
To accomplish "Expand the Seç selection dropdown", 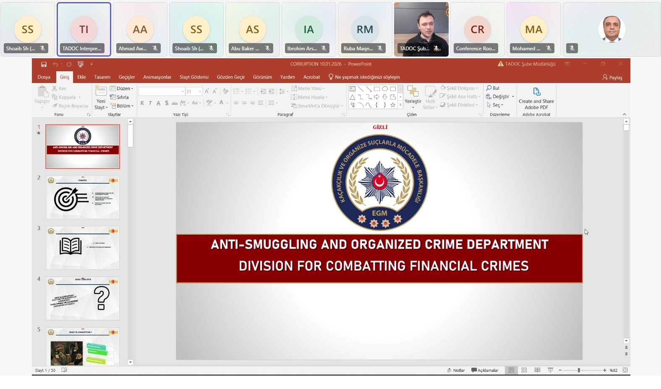I will click(495, 105).
